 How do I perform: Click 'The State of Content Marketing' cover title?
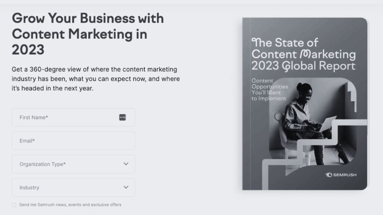[303, 48]
